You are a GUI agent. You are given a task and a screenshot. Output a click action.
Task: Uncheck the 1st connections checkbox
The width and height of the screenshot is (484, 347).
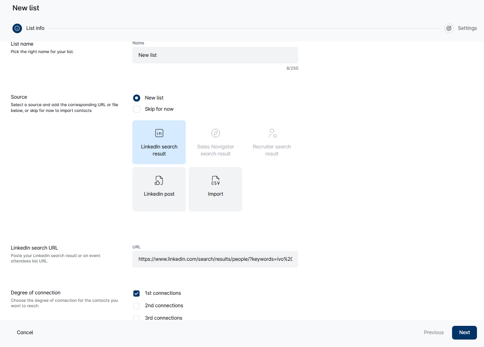[136, 294]
